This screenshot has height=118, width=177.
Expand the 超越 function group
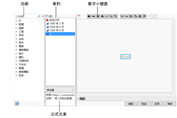coord(16,28)
